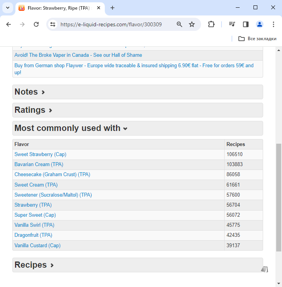Select the recipe count 106510

tap(234, 154)
